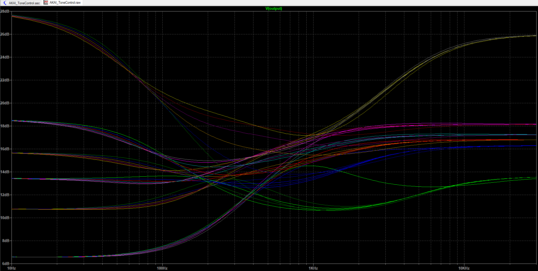
Task: Click the 28dB vertical axis label
Action: tap(5, 11)
